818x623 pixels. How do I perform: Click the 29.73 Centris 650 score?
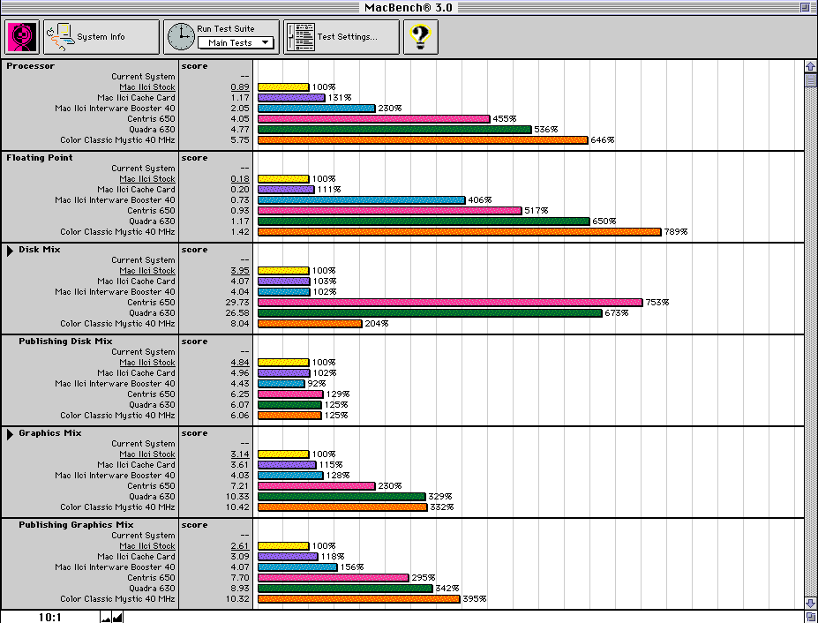coord(238,303)
